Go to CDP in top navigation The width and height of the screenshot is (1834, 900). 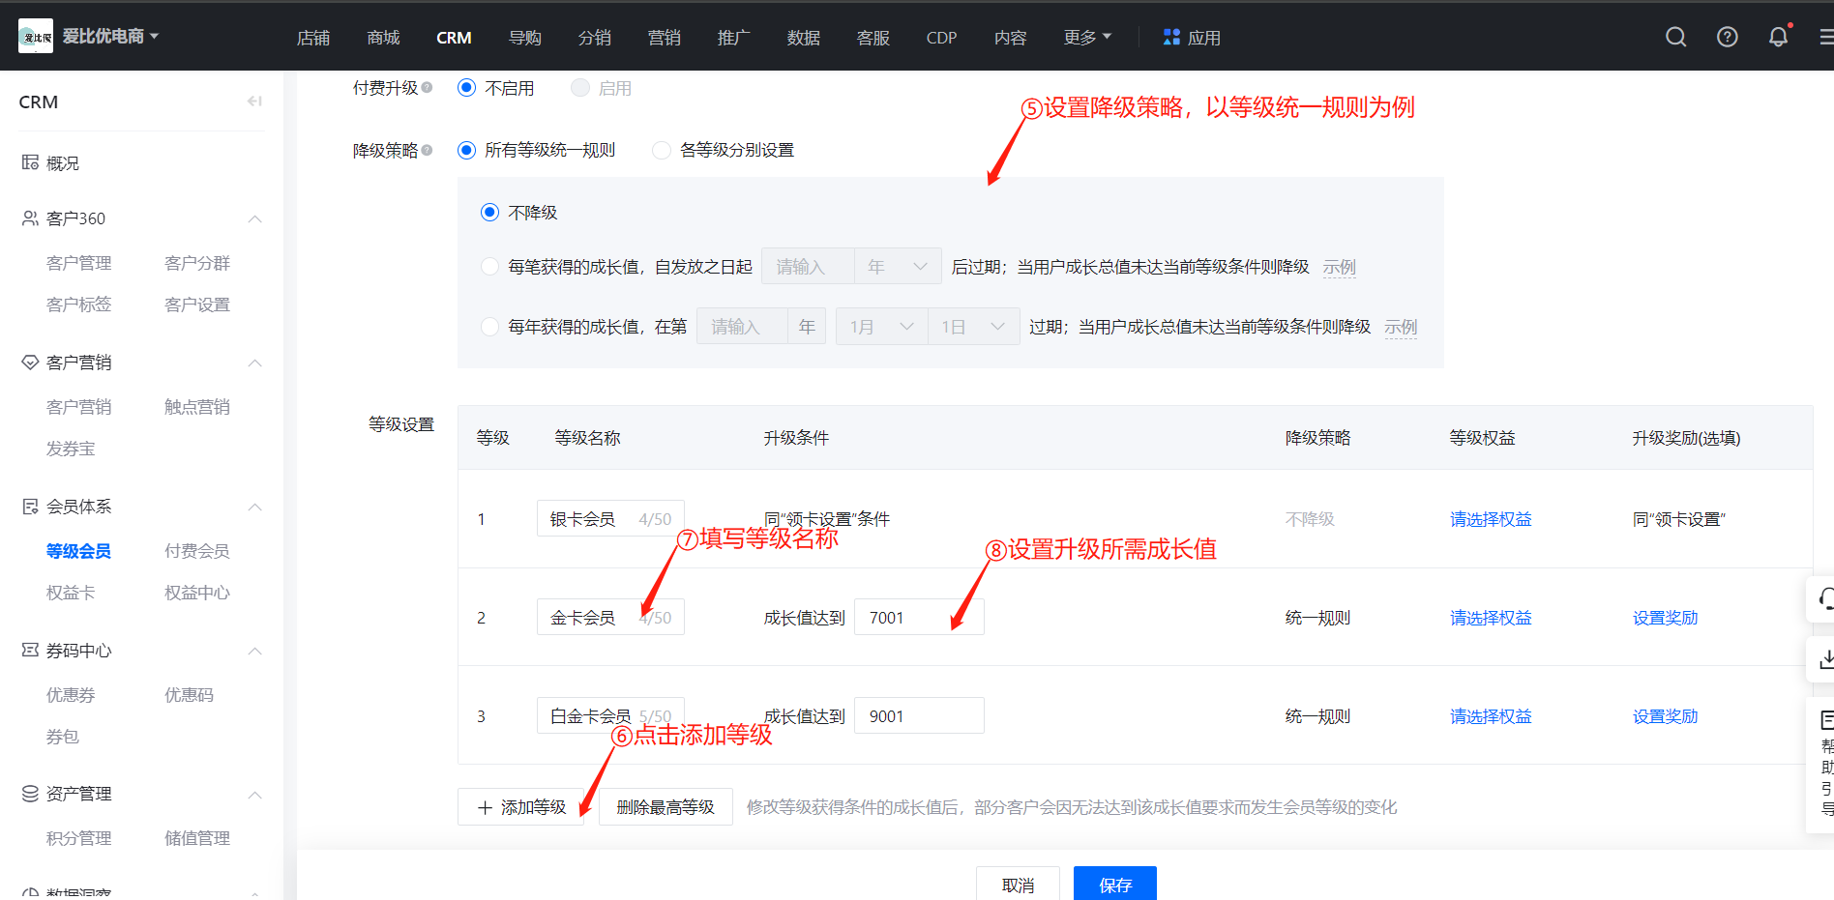coord(941,38)
